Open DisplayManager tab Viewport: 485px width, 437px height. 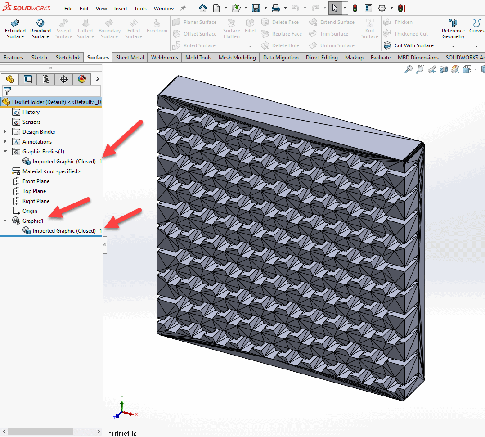click(82, 79)
